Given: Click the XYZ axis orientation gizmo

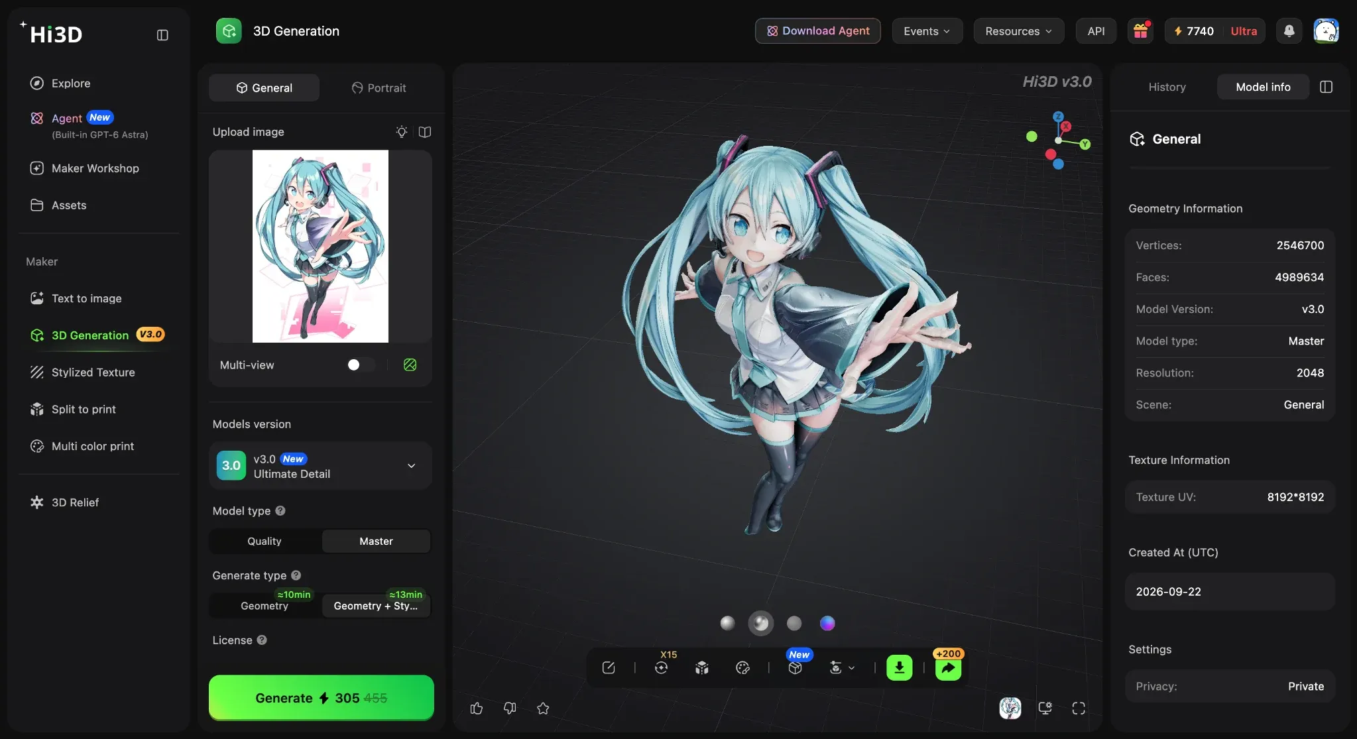Looking at the screenshot, I should pyautogui.click(x=1059, y=141).
